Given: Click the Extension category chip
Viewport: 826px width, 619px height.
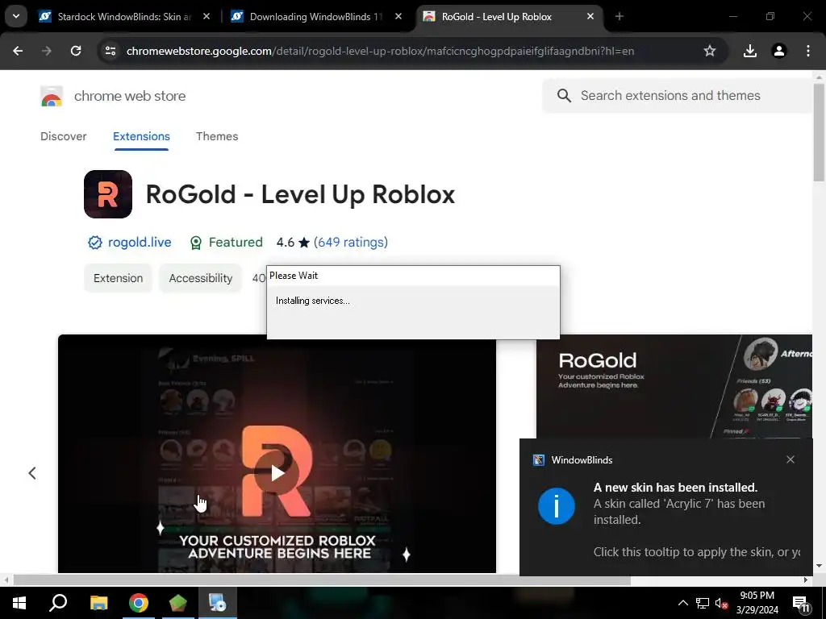Looking at the screenshot, I should [x=118, y=278].
